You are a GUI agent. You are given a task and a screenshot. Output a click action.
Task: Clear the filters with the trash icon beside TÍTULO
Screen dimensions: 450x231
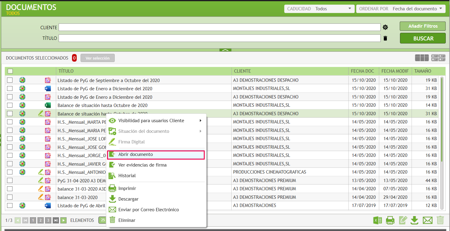[385, 38]
